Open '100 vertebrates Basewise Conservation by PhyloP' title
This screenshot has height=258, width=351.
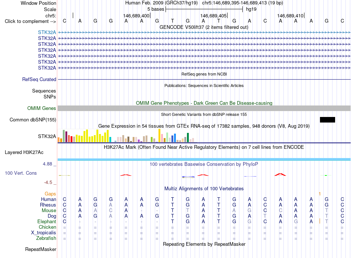(204, 164)
